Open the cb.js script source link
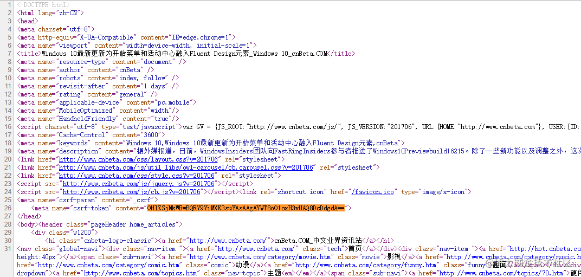This screenshot has height=277, width=581. click(x=132, y=192)
